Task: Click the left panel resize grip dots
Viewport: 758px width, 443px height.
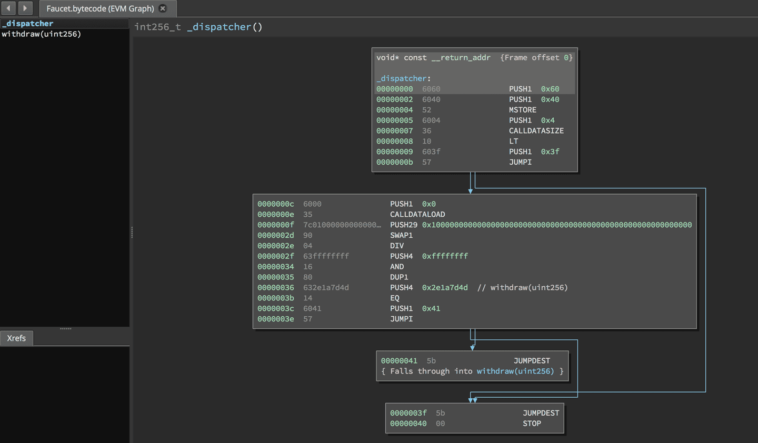Action: coord(65,328)
